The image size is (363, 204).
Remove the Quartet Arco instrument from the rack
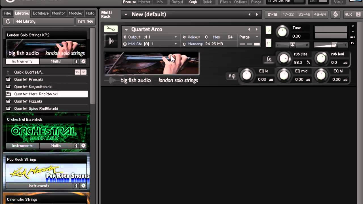353,26
